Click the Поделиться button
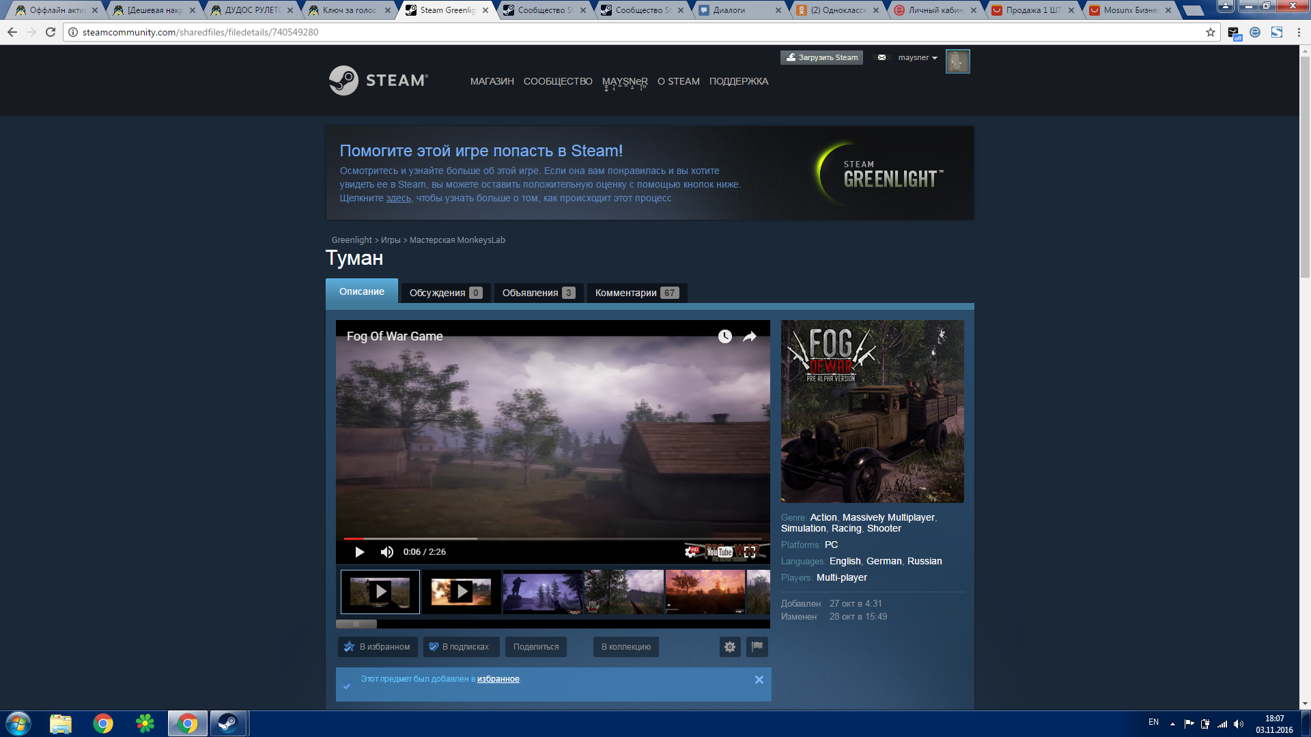 pyautogui.click(x=536, y=647)
